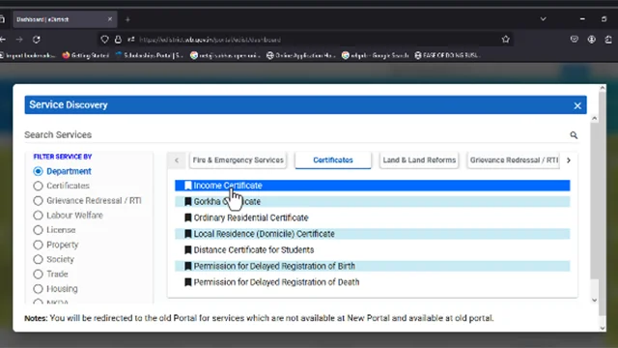Viewport: 618px width, 348px height.
Task: Close the Dashboard eDistrict browser tab
Action: point(110,19)
